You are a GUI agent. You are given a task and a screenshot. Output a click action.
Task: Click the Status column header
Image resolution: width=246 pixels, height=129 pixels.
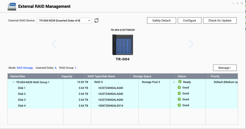(192, 76)
